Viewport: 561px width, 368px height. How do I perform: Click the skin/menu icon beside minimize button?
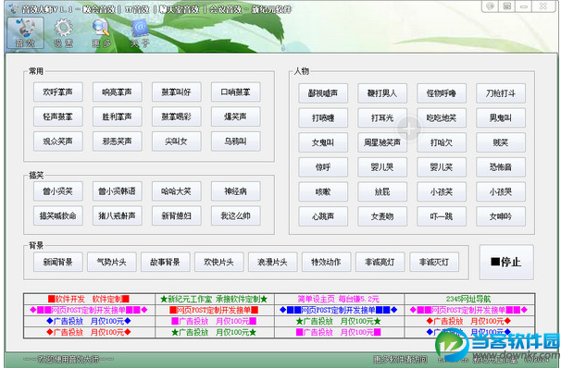point(506,6)
